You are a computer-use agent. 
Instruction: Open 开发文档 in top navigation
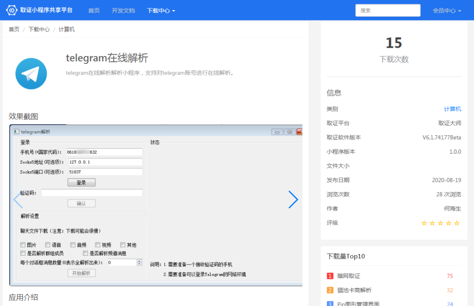tap(123, 11)
